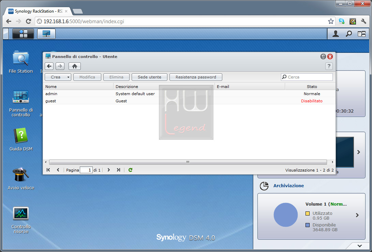
Task: Go to next page of user list
Action: click(x=109, y=170)
